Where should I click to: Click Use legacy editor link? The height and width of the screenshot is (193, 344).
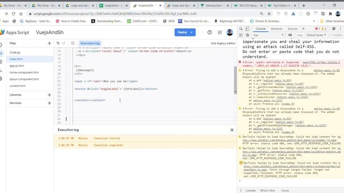pos(223,43)
